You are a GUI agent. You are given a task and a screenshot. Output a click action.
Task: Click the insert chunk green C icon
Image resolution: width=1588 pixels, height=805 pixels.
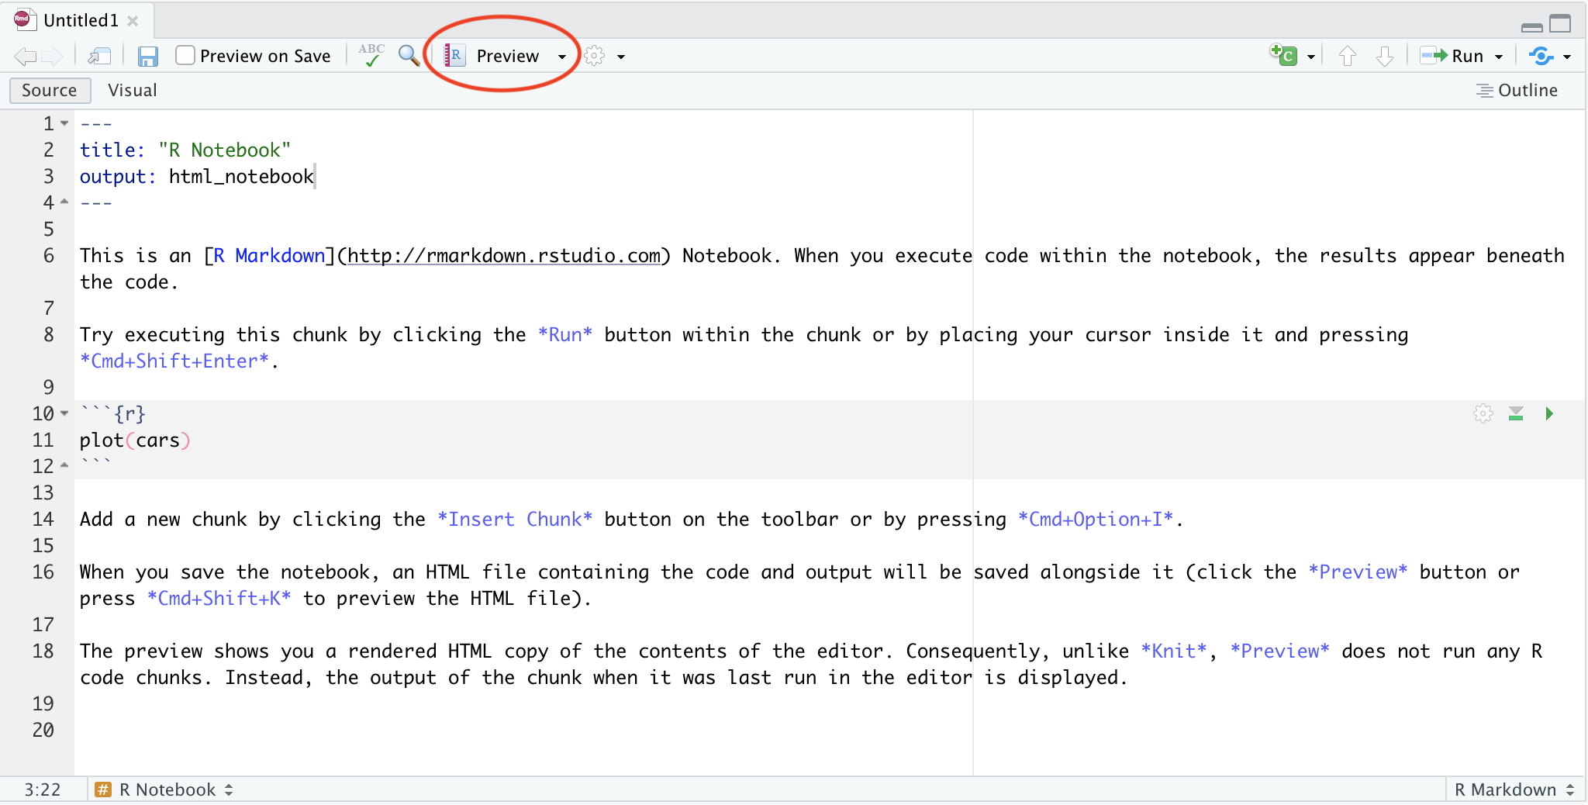1284,56
